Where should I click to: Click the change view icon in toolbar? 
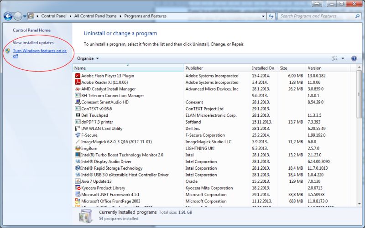pos(334,58)
